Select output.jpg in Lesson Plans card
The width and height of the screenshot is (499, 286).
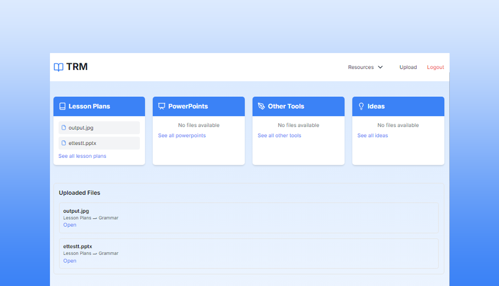(81, 128)
